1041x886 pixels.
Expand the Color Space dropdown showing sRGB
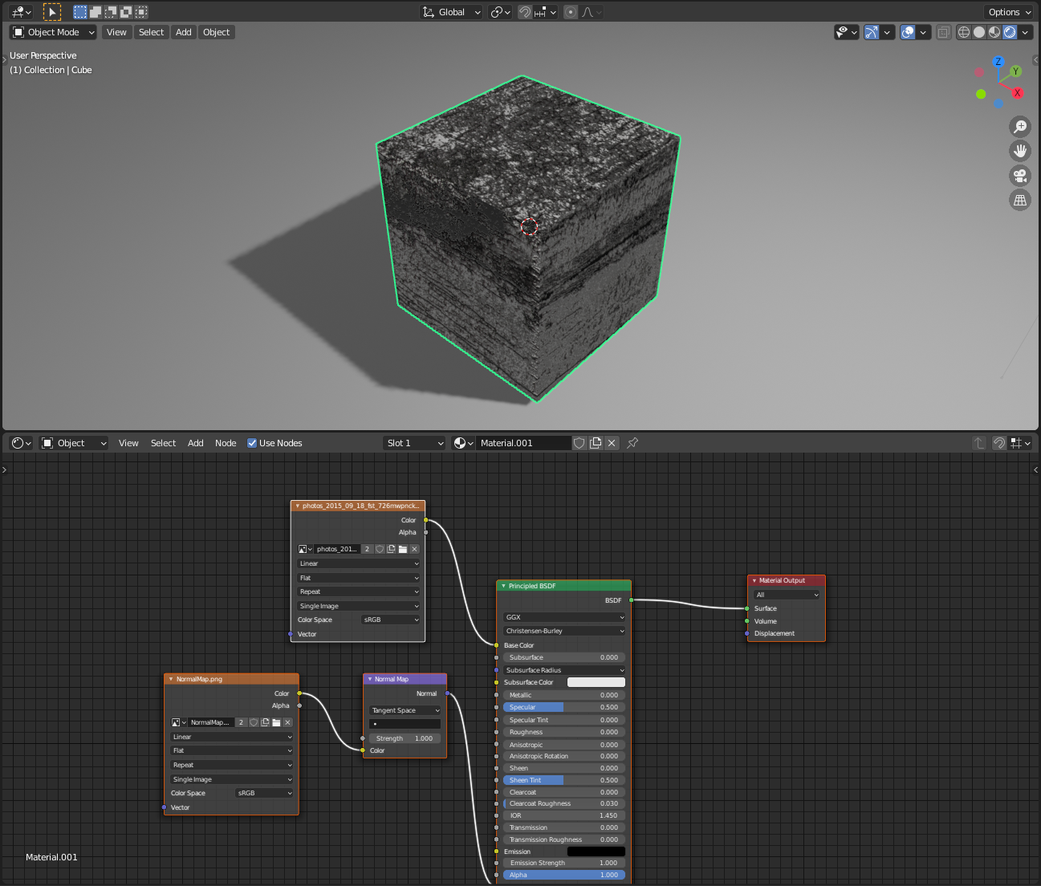(391, 620)
